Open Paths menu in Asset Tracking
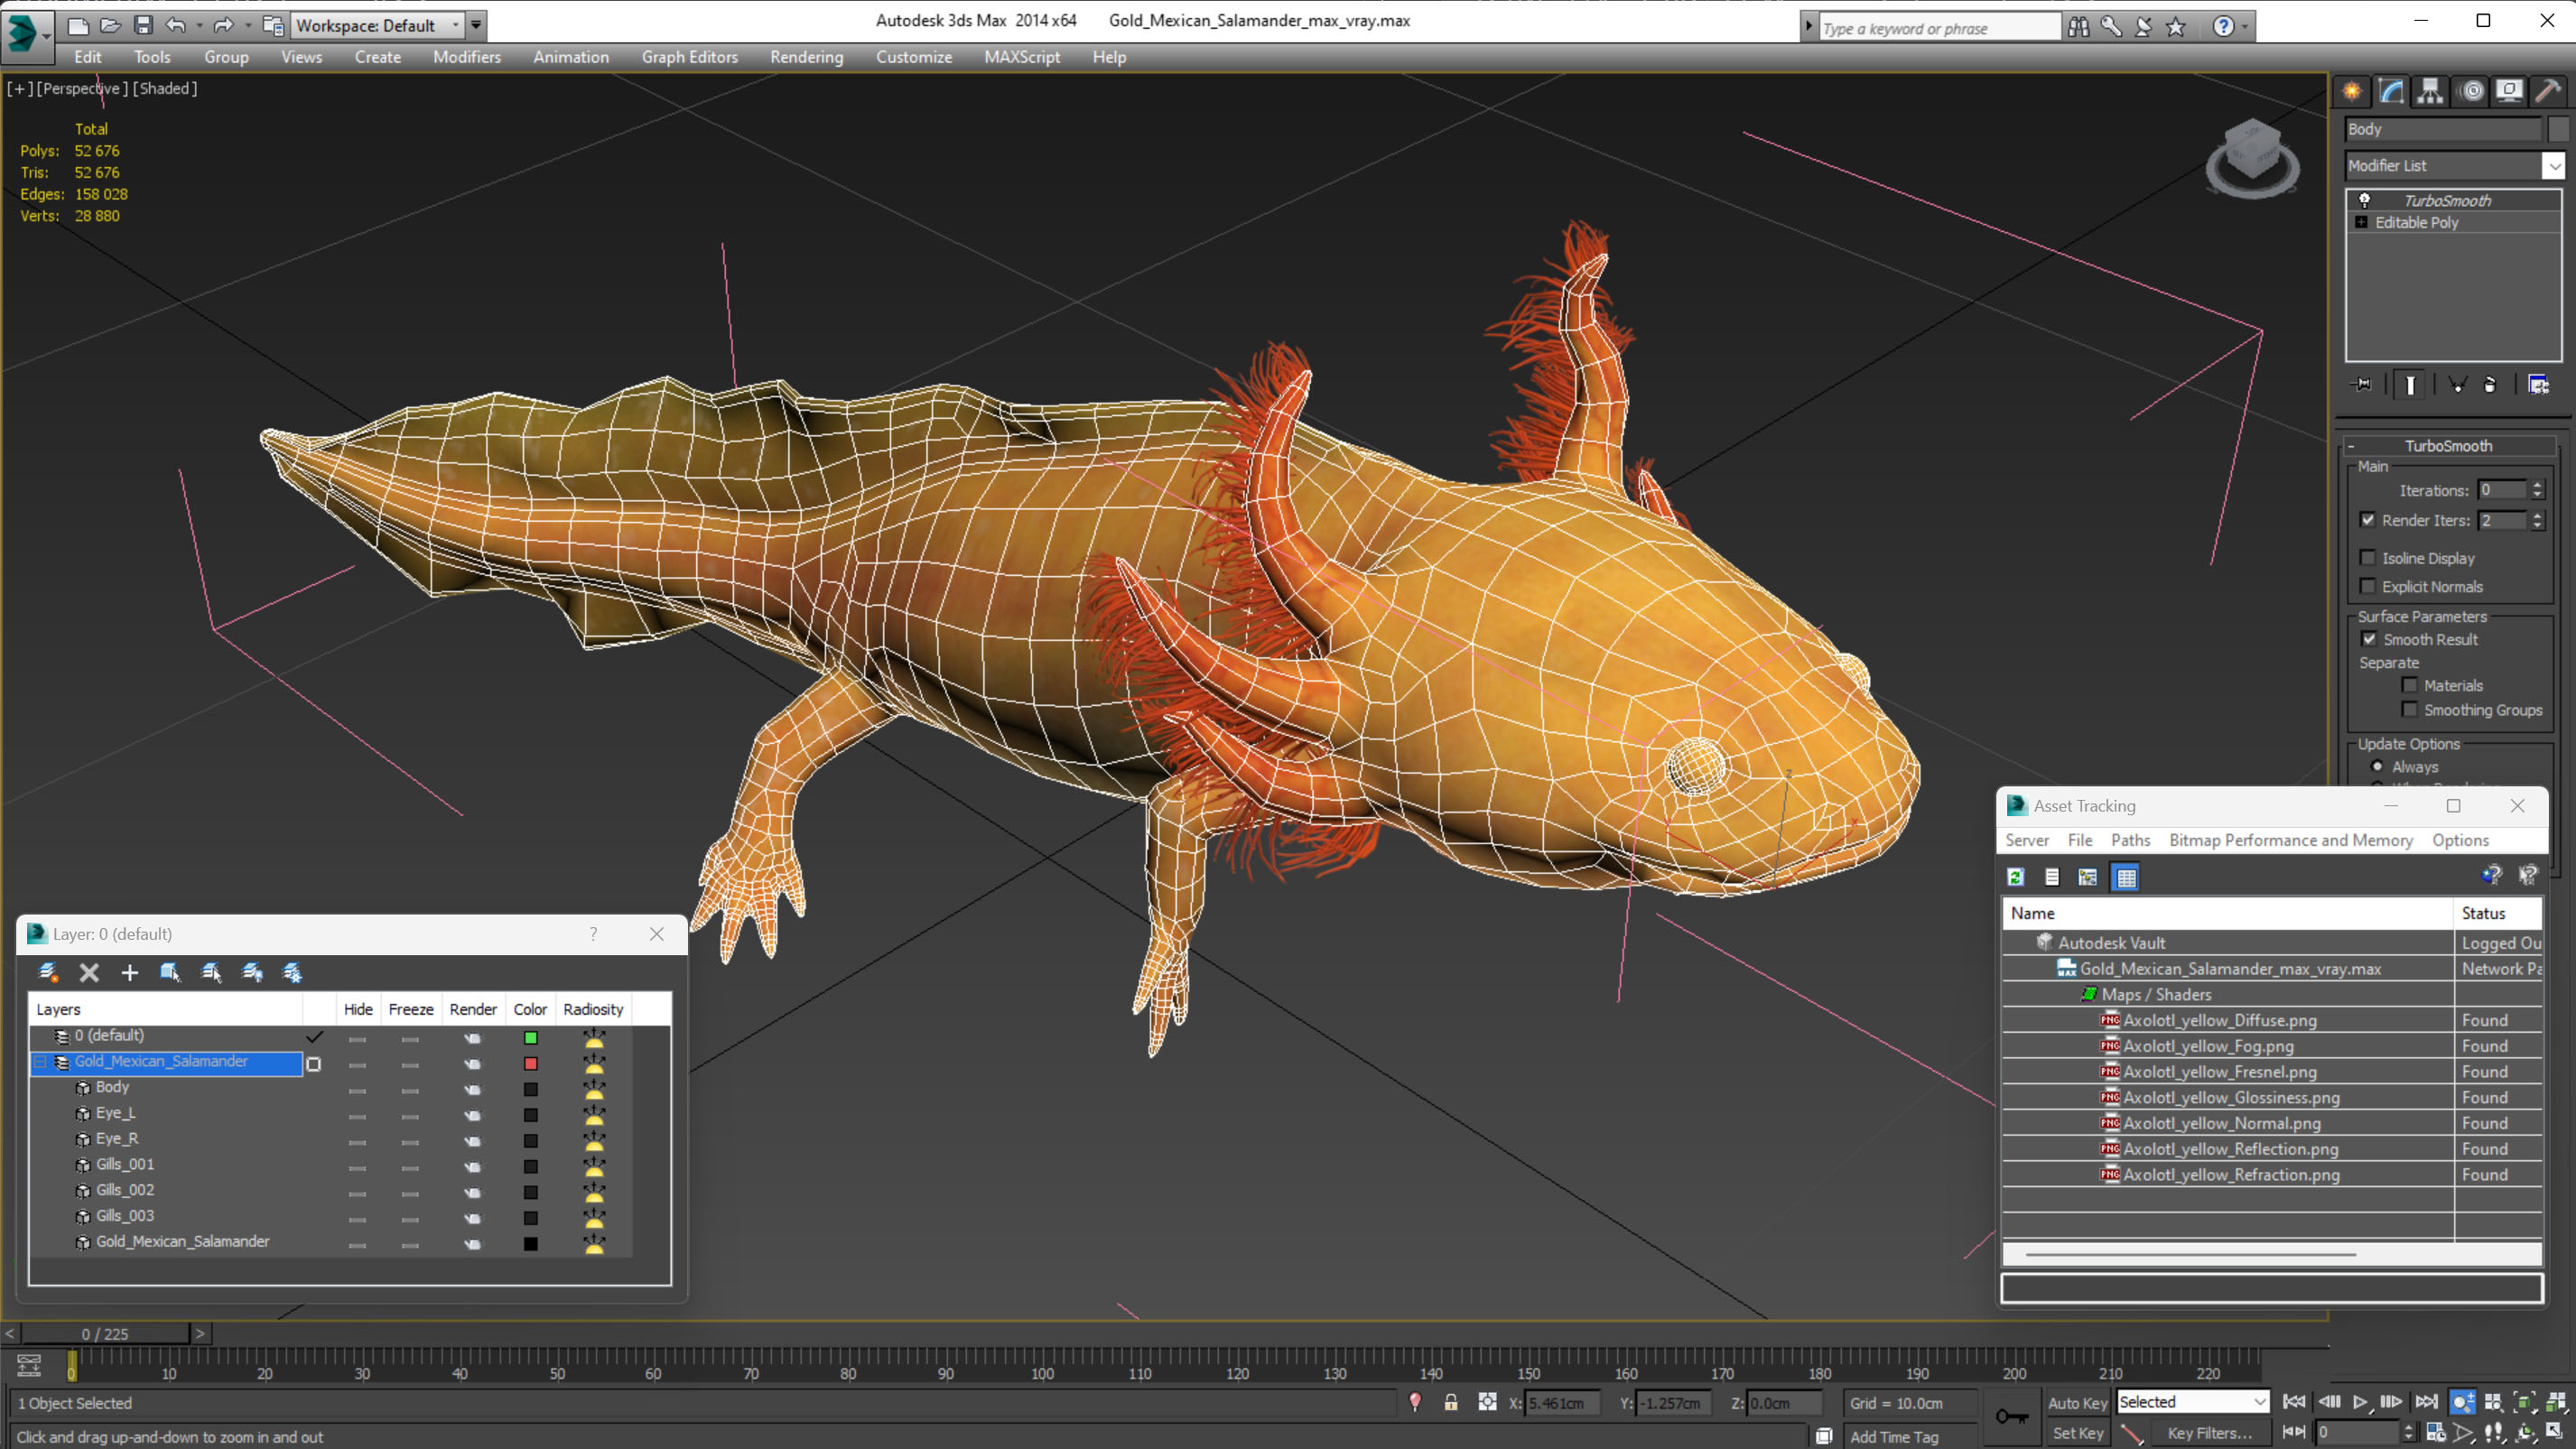 (x=2130, y=840)
